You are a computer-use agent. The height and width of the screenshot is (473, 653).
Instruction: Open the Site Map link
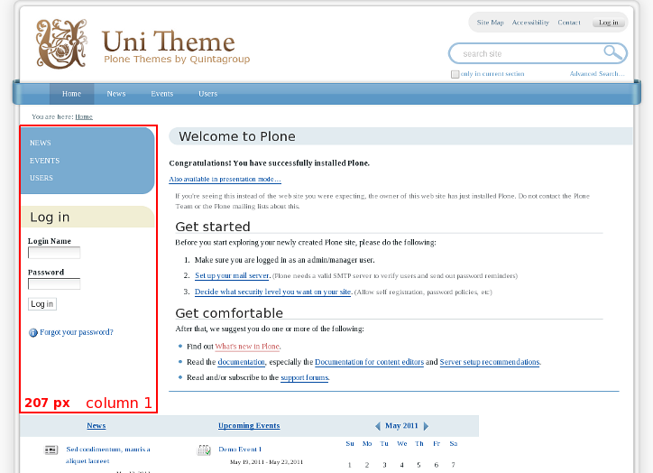[490, 23]
